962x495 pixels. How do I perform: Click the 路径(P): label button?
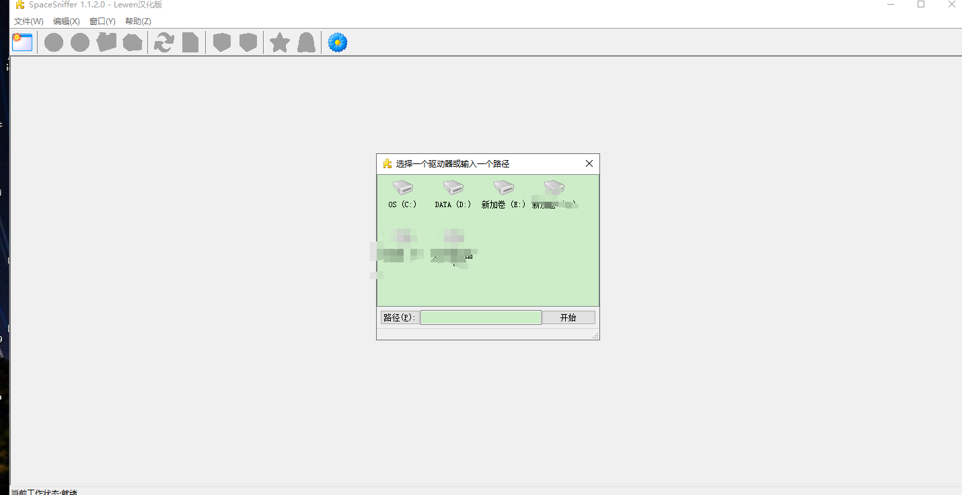click(400, 317)
